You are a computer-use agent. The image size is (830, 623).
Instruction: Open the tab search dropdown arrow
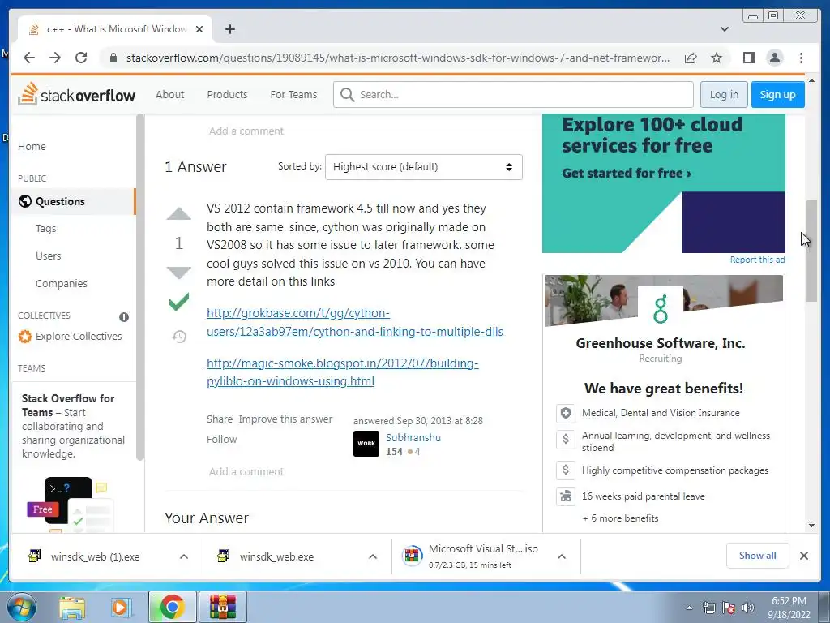point(724,29)
